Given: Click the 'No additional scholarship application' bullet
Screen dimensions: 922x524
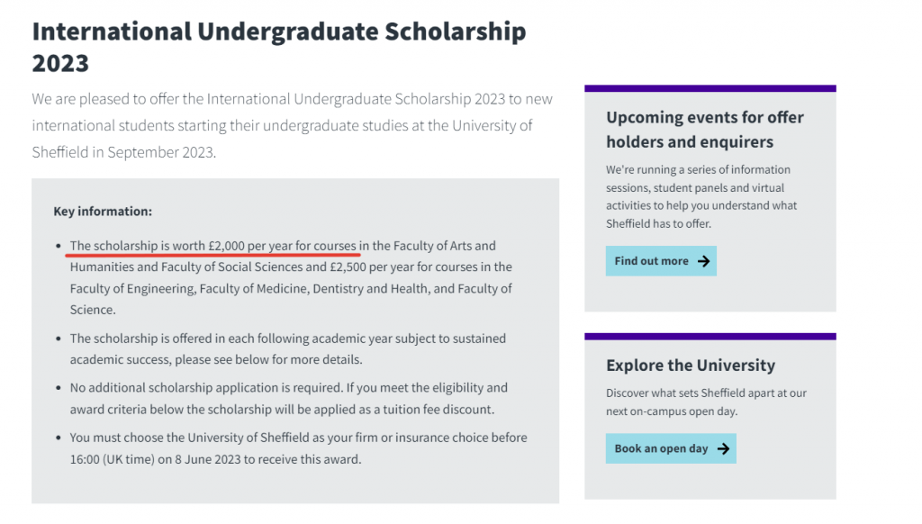Looking at the screenshot, I should (288, 399).
